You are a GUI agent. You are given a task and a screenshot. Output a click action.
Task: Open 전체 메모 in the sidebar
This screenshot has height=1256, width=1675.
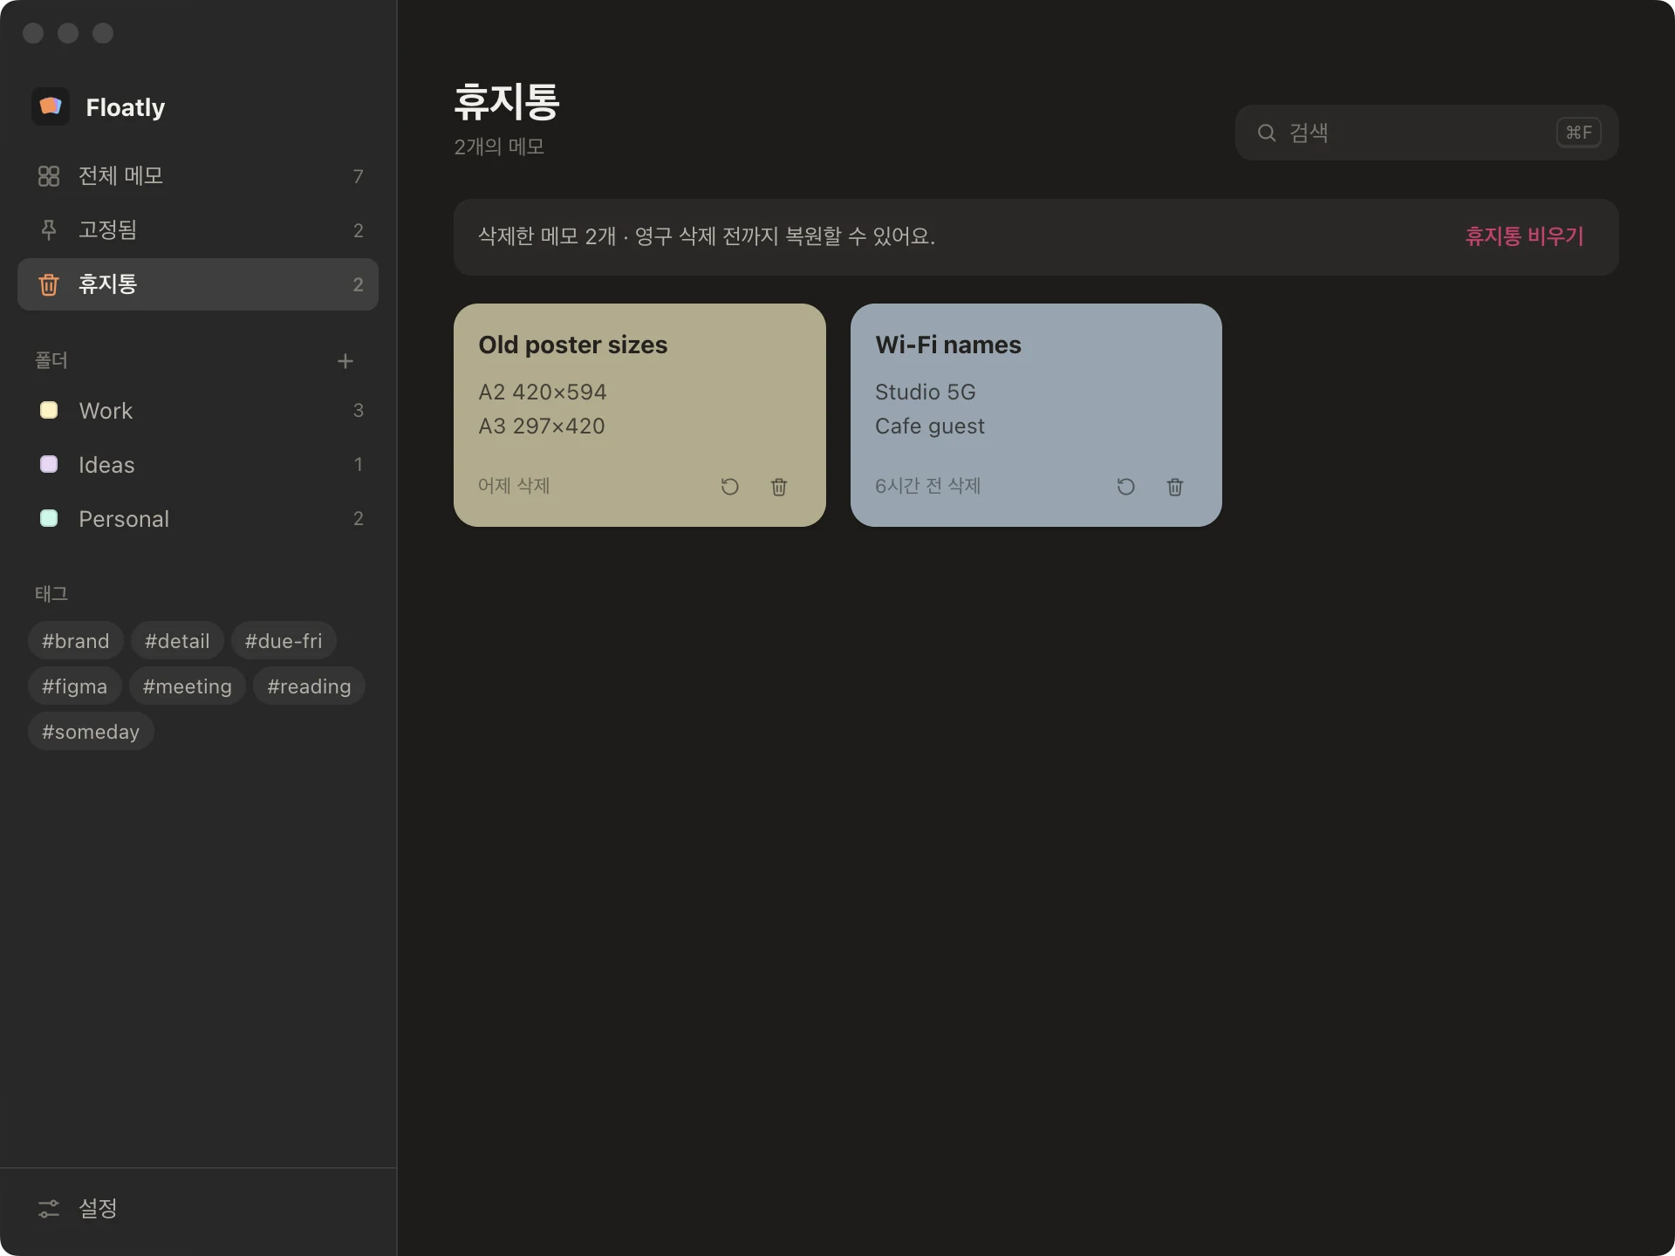click(198, 176)
